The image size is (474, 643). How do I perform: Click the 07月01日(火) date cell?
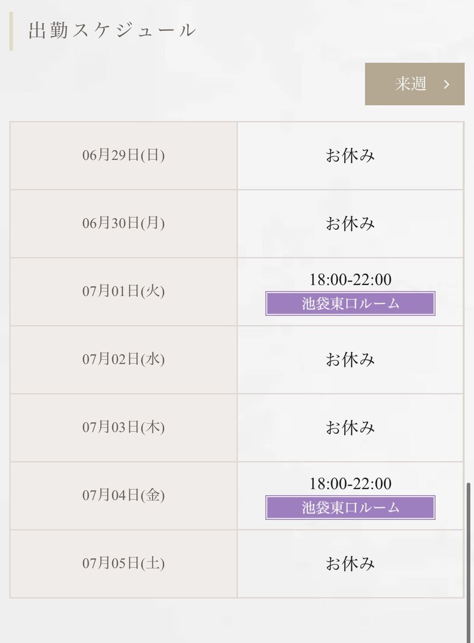123,291
